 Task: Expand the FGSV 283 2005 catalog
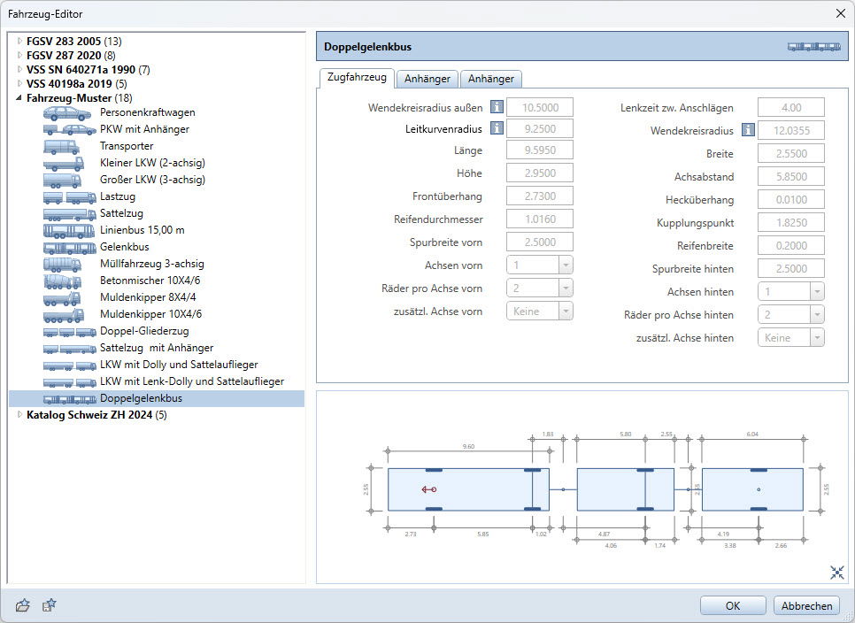[19, 41]
